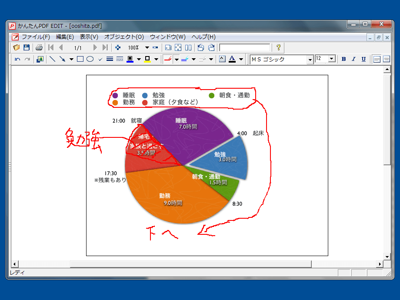The width and height of the screenshot is (400, 300).
Task: Minimize the inner document window
Action: (370, 37)
